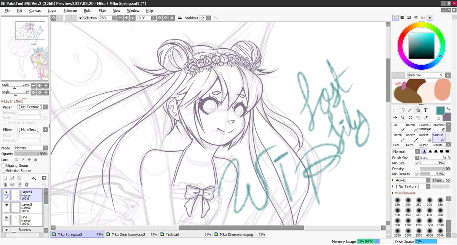Open the Layer menu
The width and height of the screenshot is (457, 245).
point(52,11)
